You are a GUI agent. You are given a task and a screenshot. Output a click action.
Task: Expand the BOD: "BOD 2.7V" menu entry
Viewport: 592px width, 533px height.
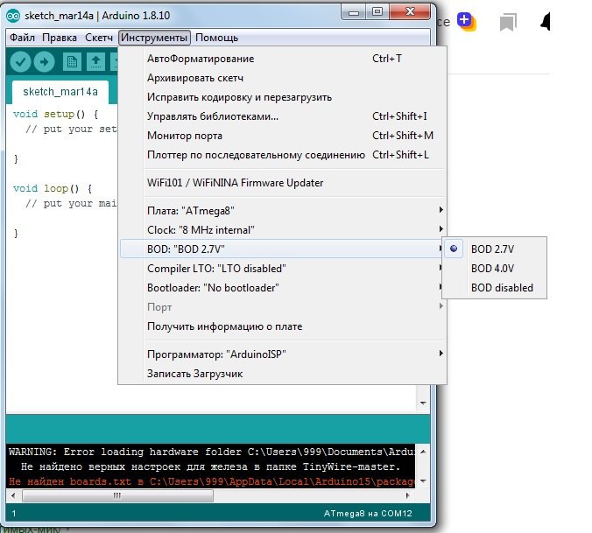tap(282, 249)
